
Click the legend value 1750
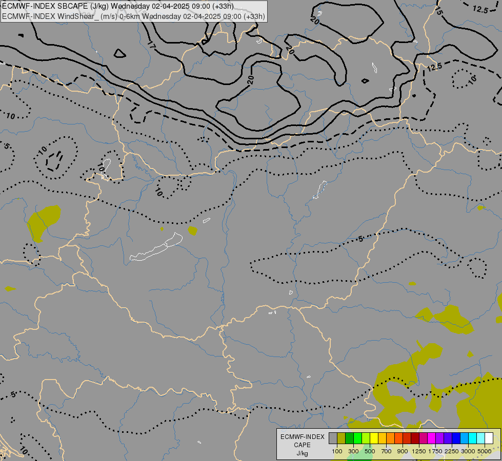tap(435, 451)
